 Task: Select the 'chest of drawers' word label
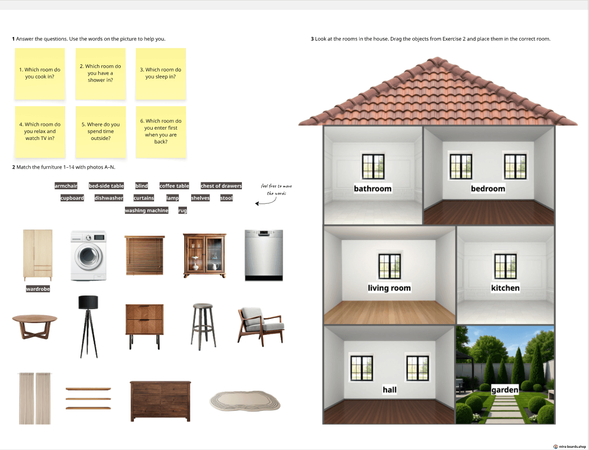221,186
